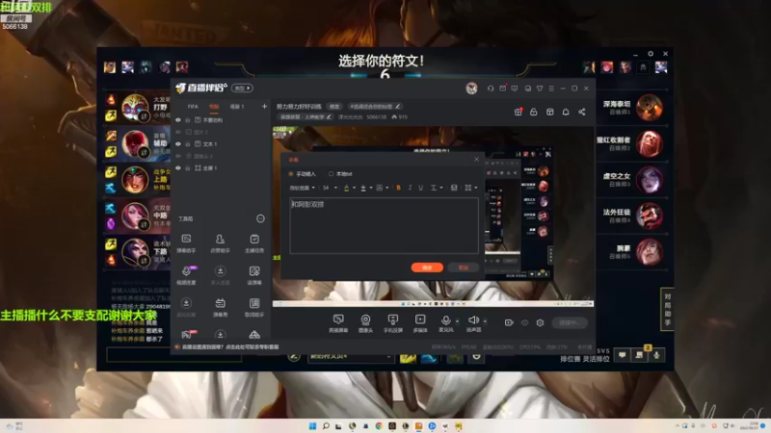The image size is (771, 433).
Task: Toggle Underline formatting in the text dialog
Action: point(421,188)
